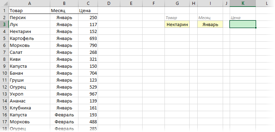This screenshot has height=132, width=275.
Task: Select column header G
Action: coord(177,3)
